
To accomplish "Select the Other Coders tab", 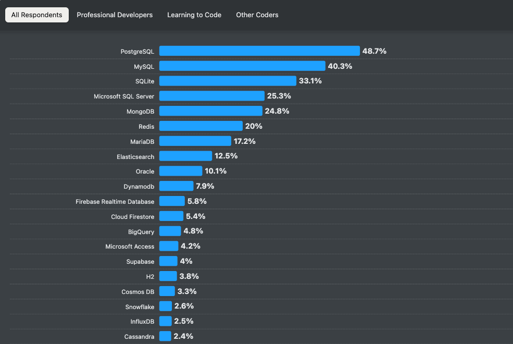I will tap(257, 15).
